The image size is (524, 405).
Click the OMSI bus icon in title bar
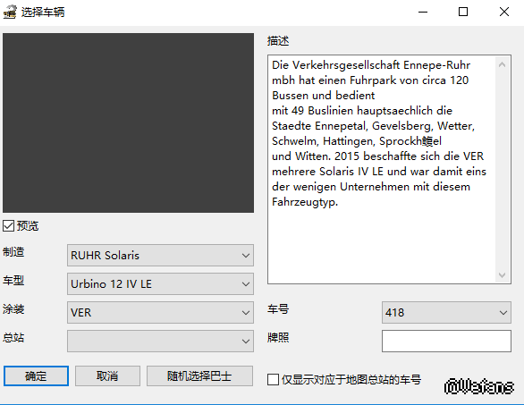(x=10, y=12)
